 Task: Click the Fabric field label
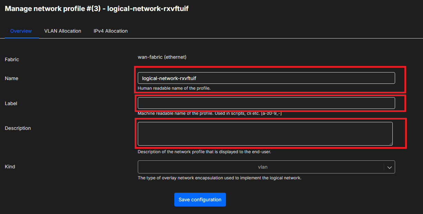[x=12, y=59]
